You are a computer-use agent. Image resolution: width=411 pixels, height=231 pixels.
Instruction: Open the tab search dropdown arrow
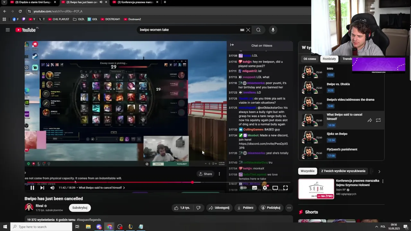coord(4,2)
